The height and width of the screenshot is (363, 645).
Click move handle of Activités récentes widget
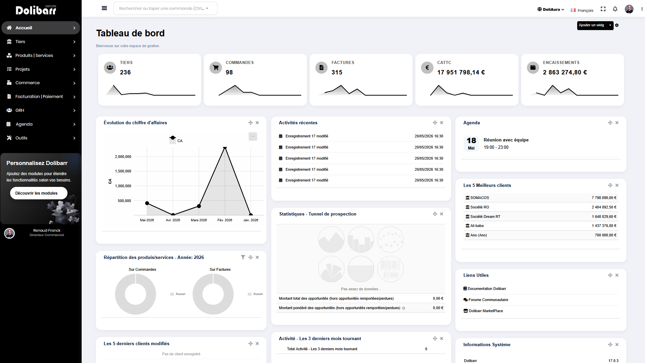coord(435,123)
